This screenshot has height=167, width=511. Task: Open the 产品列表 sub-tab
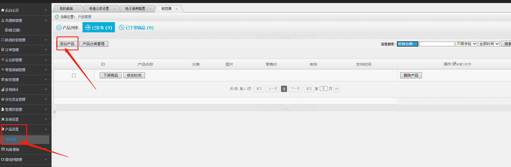(67, 28)
